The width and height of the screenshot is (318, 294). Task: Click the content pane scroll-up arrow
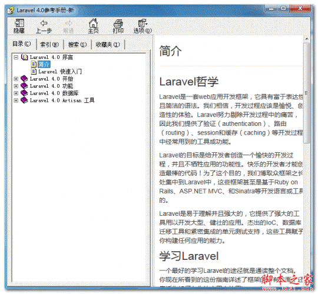coord(306,38)
